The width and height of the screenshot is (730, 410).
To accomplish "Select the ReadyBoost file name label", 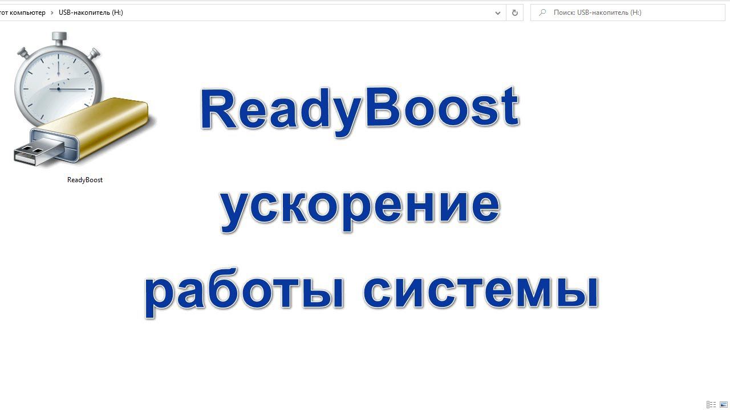I will [x=85, y=180].
